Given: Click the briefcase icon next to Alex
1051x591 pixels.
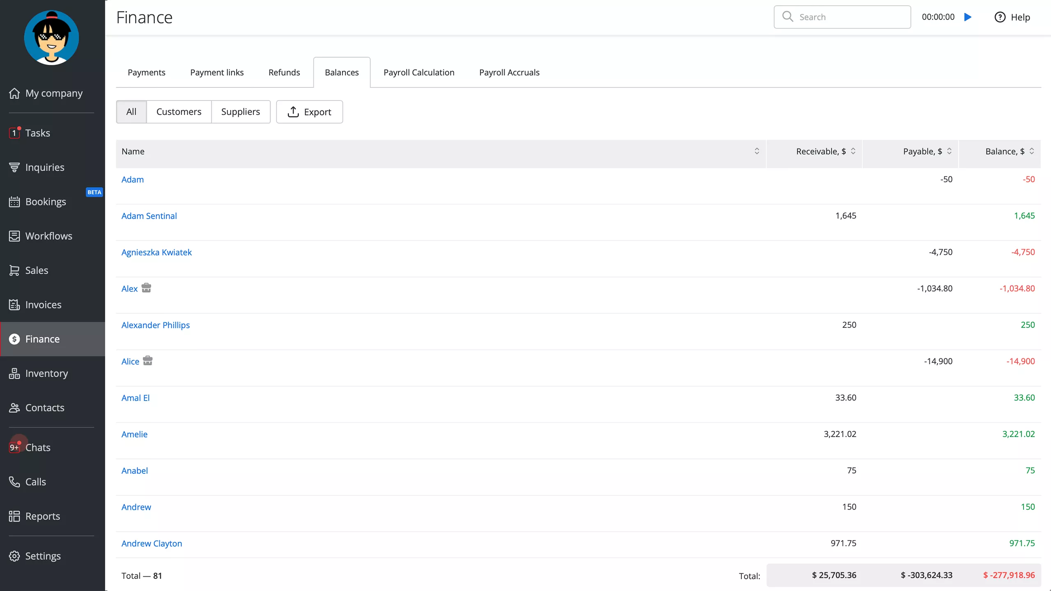Looking at the screenshot, I should [146, 288].
